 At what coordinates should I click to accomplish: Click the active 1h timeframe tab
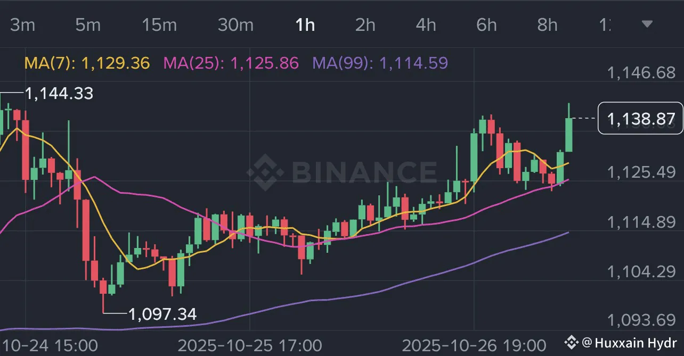point(305,24)
